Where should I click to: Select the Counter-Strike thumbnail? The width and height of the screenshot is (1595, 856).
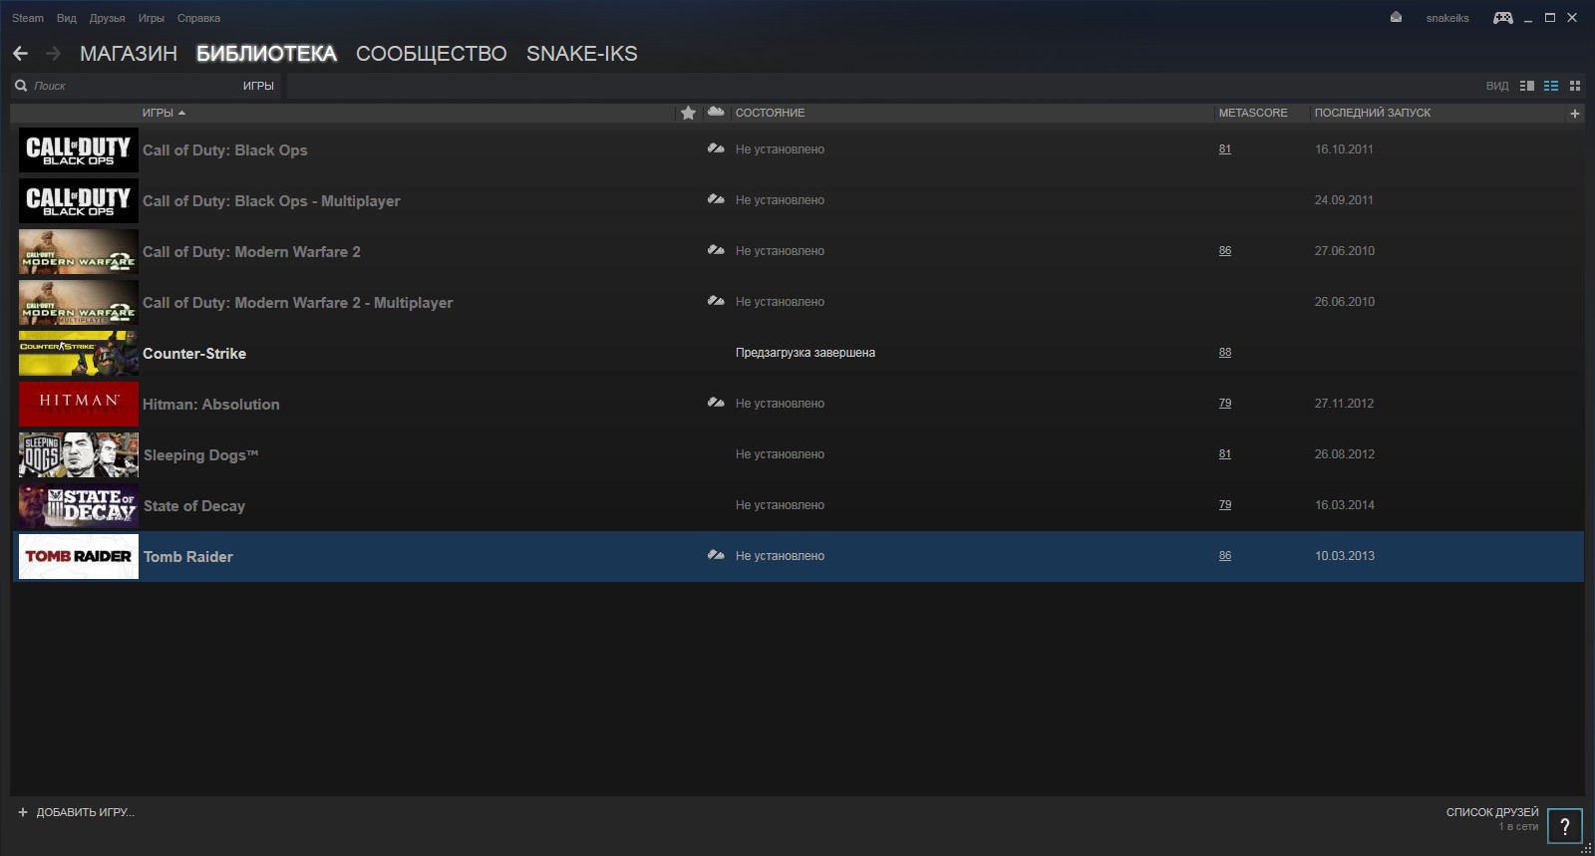pyautogui.click(x=79, y=353)
